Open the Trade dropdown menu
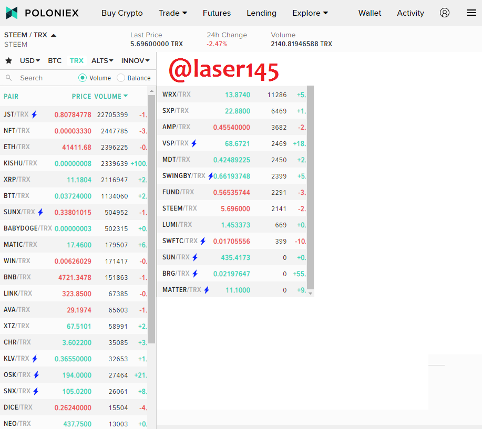The height and width of the screenshot is (429, 482). pyautogui.click(x=173, y=13)
